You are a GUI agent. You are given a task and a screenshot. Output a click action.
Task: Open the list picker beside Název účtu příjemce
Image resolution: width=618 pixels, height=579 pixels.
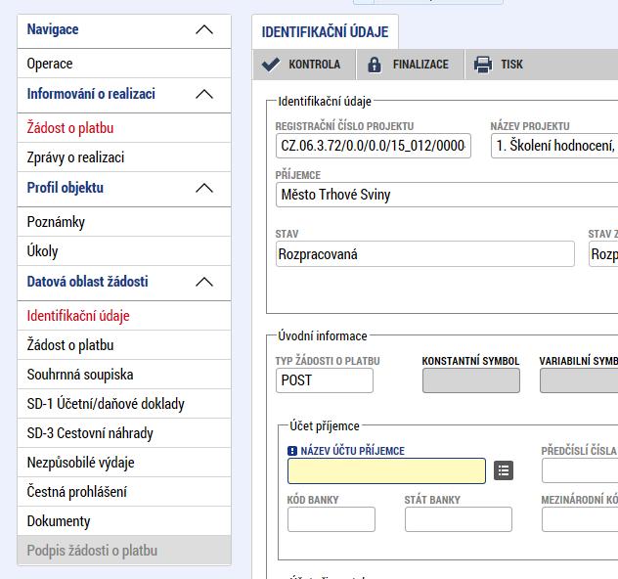[x=504, y=470]
